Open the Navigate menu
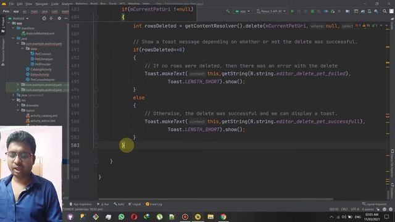395x222 pixels. pyautogui.click(x=41, y=4)
